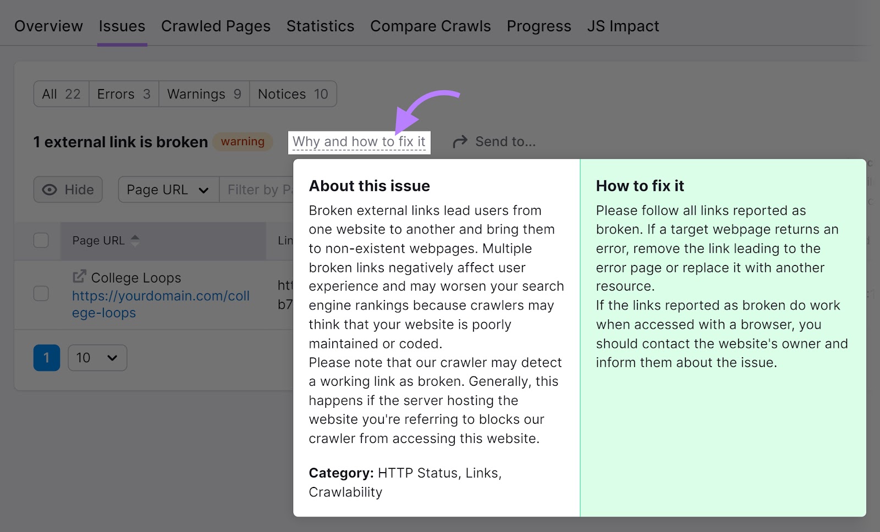The image size is (880, 532).
Task: Filter issues by Errors
Action: [x=123, y=93]
